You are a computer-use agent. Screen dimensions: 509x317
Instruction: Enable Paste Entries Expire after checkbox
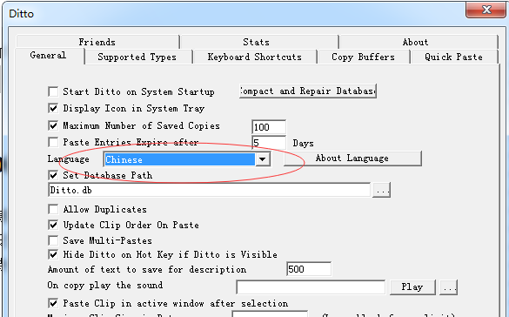coord(53,142)
